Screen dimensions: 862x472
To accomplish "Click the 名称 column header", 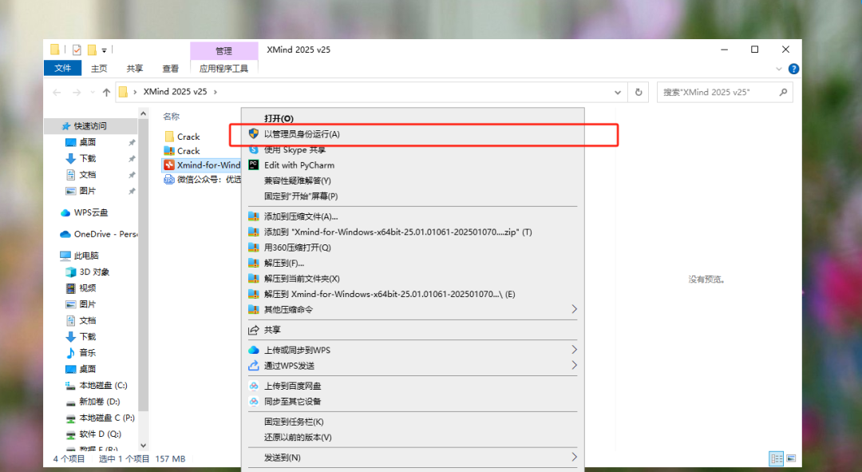I will (x=171, y=116).
